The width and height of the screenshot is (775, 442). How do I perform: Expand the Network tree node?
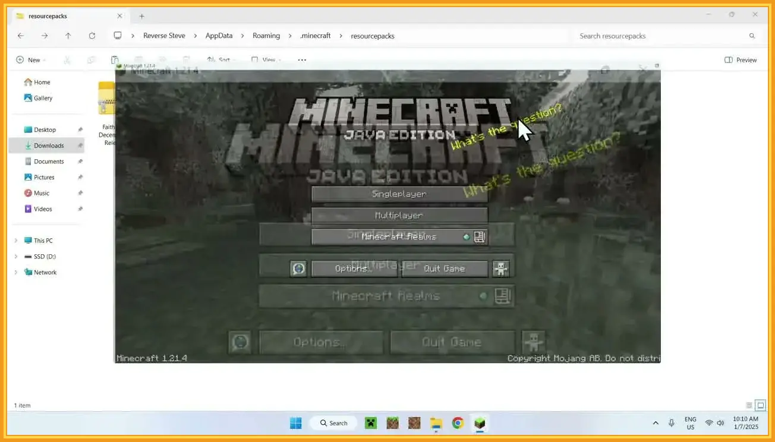[x=16, y=272]
